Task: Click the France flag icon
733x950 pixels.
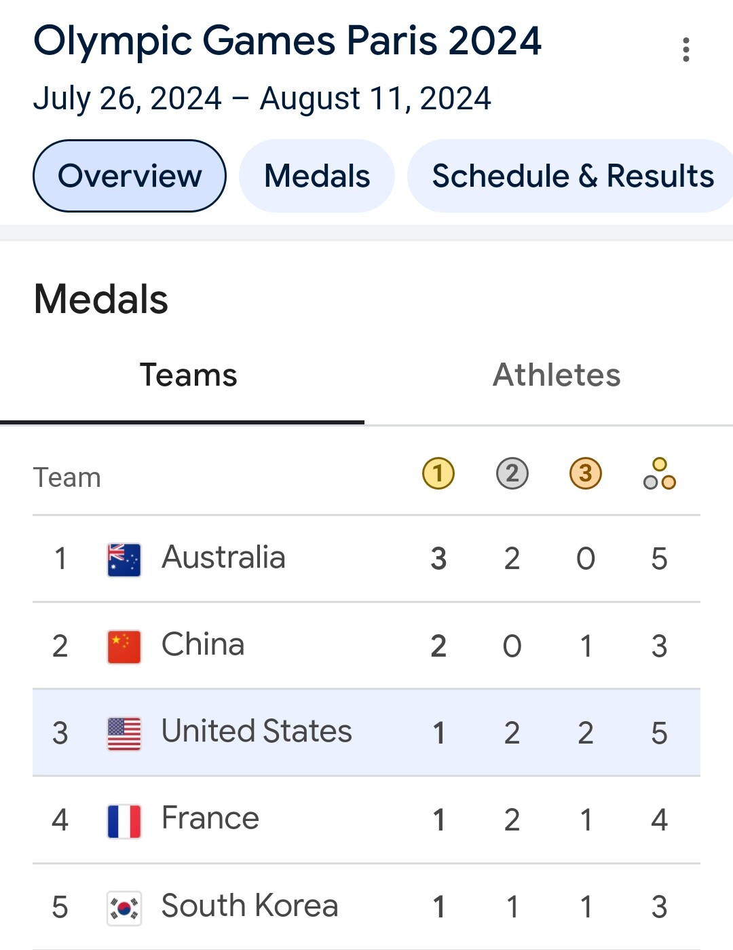Action: pyautogui.click(x=124, y=820)
